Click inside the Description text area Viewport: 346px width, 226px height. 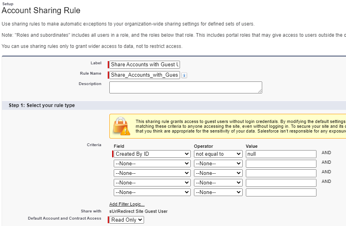coord(186,87)
